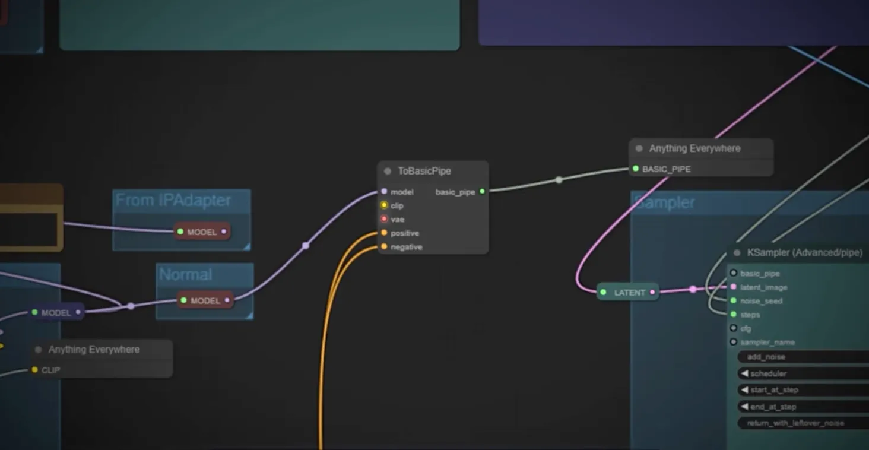Select the From IPAdapter group title

(173, 201)
